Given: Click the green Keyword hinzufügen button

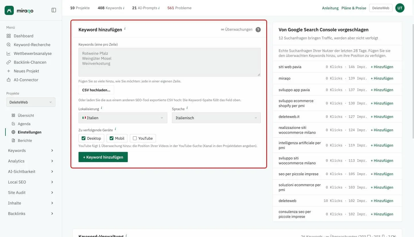Looking at the screenshot, I should coord(103,157).
